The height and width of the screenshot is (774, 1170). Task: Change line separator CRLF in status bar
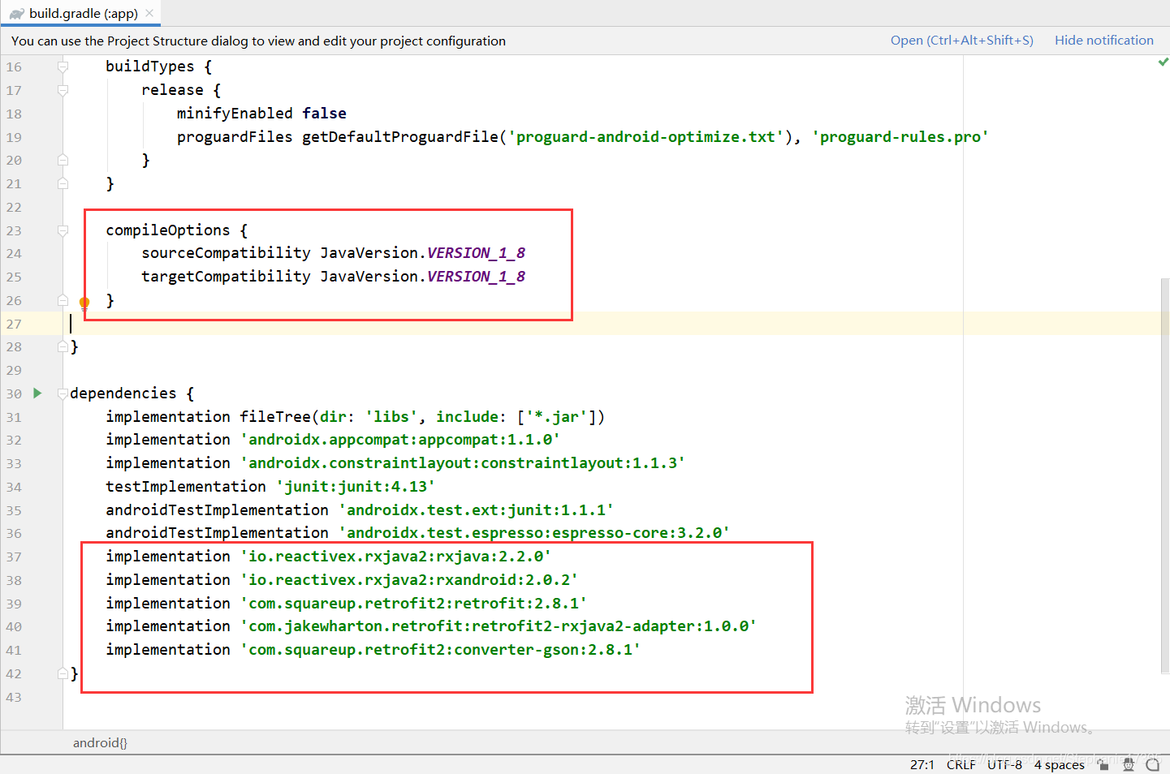point(961,764)
